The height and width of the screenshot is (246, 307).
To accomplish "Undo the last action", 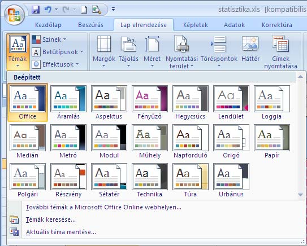I will 47,10.
